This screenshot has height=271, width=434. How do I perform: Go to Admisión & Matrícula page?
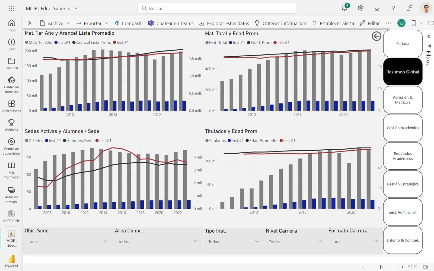pos(403,100)
